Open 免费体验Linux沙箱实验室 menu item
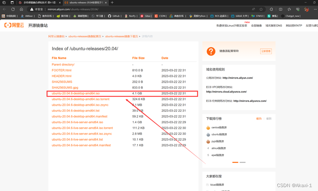This screenshot has height=191, width=318. (x=232, y=26)
